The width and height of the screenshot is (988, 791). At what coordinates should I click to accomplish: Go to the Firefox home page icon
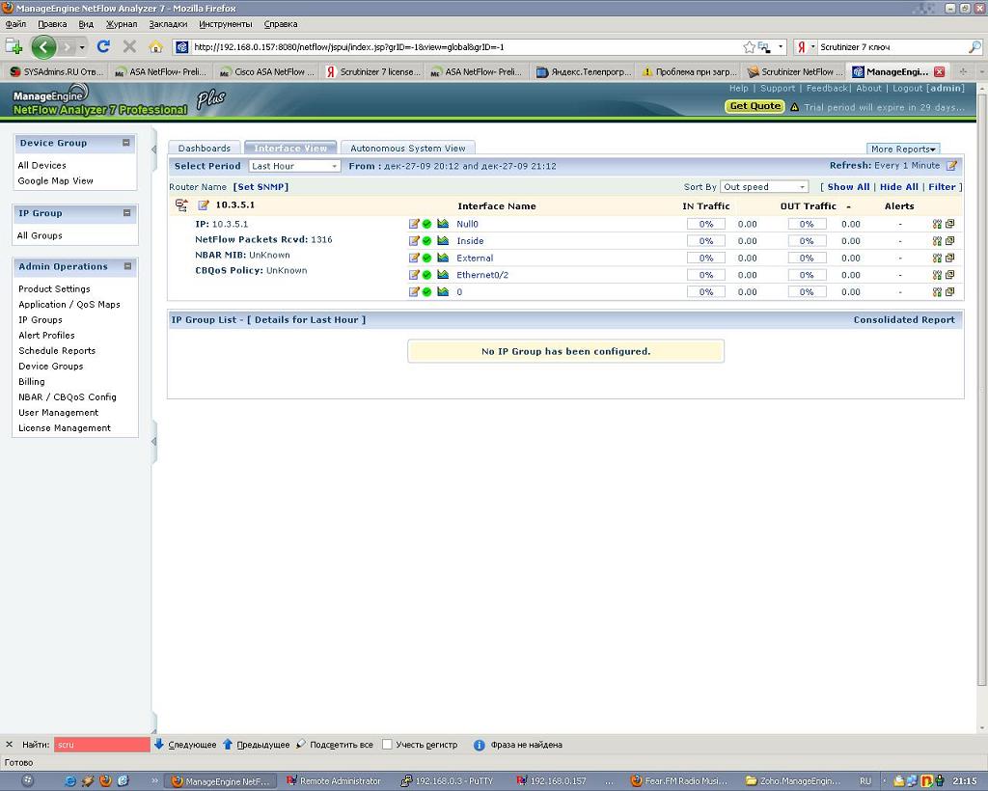tap(155, 46)
